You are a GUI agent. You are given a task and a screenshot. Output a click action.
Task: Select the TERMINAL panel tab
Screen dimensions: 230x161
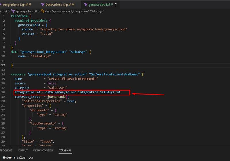pyautogui.click(x=65, y=150)
